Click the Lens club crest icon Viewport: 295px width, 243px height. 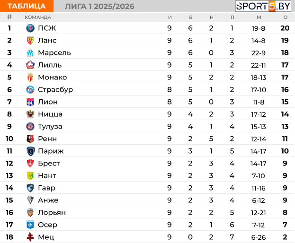[x=30, y=40]
